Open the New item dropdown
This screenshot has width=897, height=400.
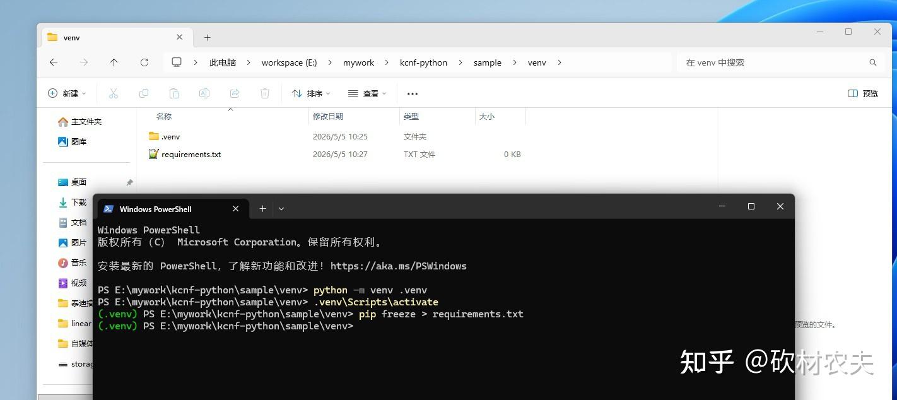[x=67, y=93]
